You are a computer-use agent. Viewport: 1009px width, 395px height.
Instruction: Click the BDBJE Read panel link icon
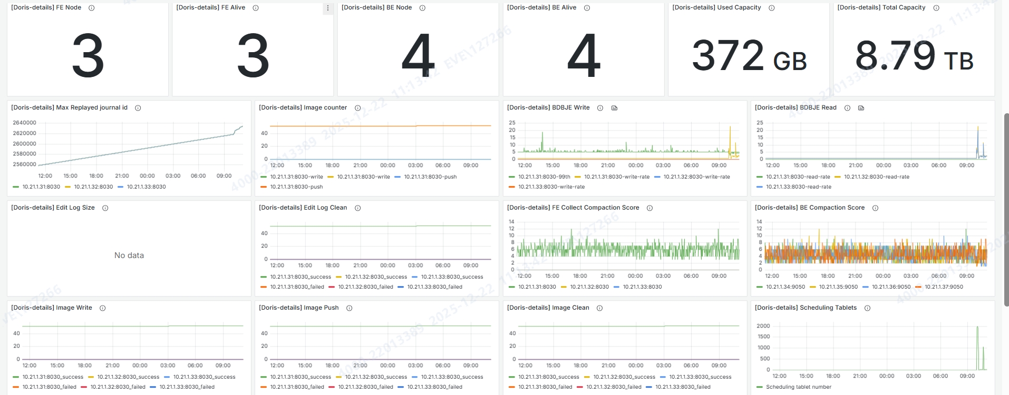pyautogui.click(x=861, y=108)
